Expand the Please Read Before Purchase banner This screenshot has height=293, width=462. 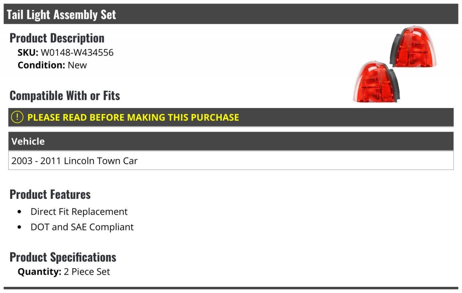[x=231, y=117]
